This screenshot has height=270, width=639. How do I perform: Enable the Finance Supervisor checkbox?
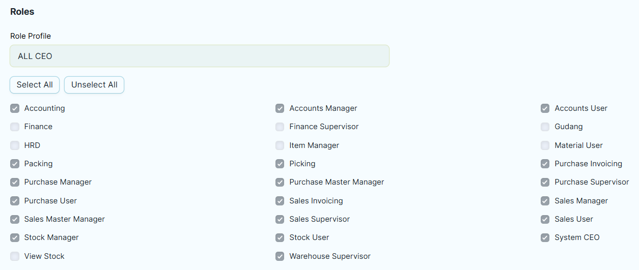click(280, 127)
